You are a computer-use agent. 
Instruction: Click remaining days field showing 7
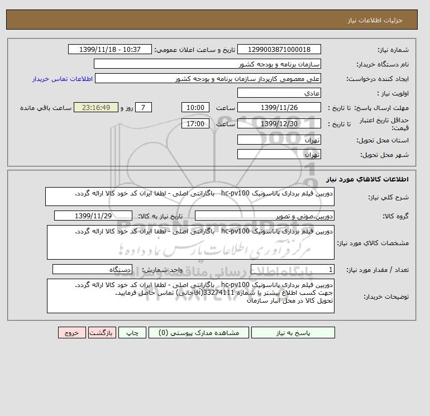pyautogui.click(x=143, y=108)
